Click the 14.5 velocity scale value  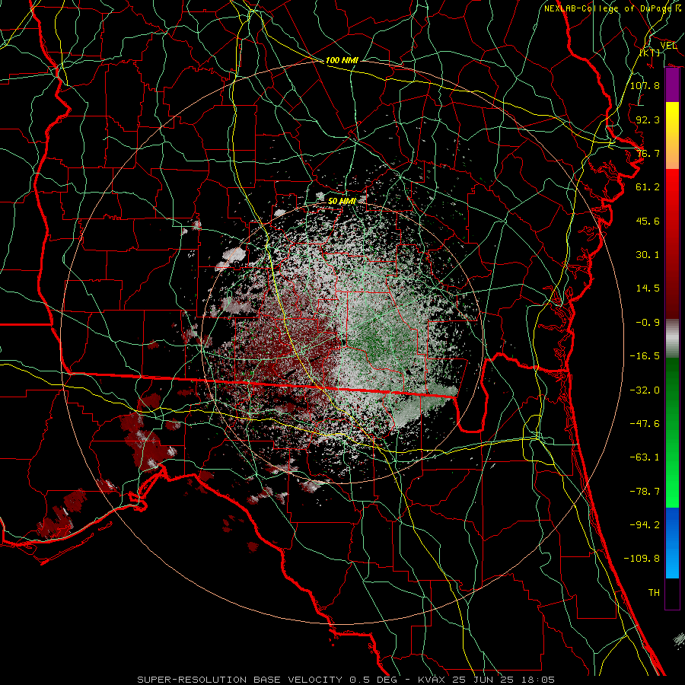click(648, 288)
